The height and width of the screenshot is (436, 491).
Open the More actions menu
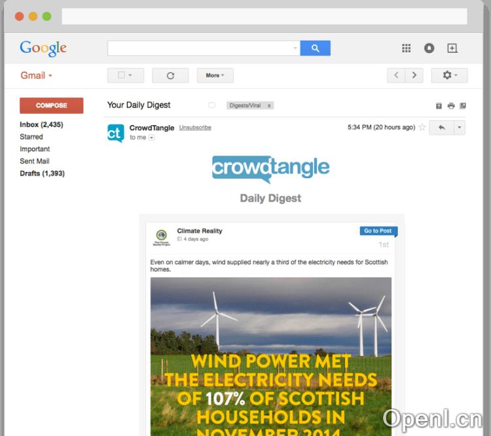pyautogui.click(x=215, y=75)
